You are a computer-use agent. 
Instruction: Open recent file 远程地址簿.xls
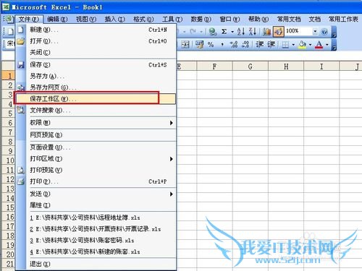[96, 218]
